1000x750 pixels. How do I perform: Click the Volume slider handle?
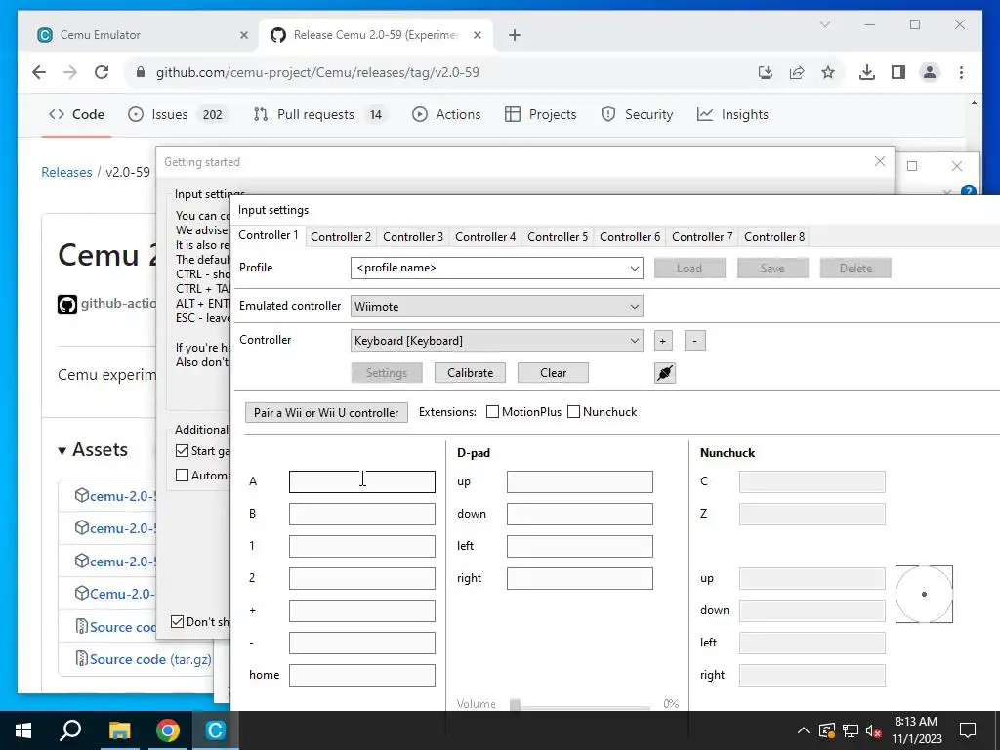[515, 704]
